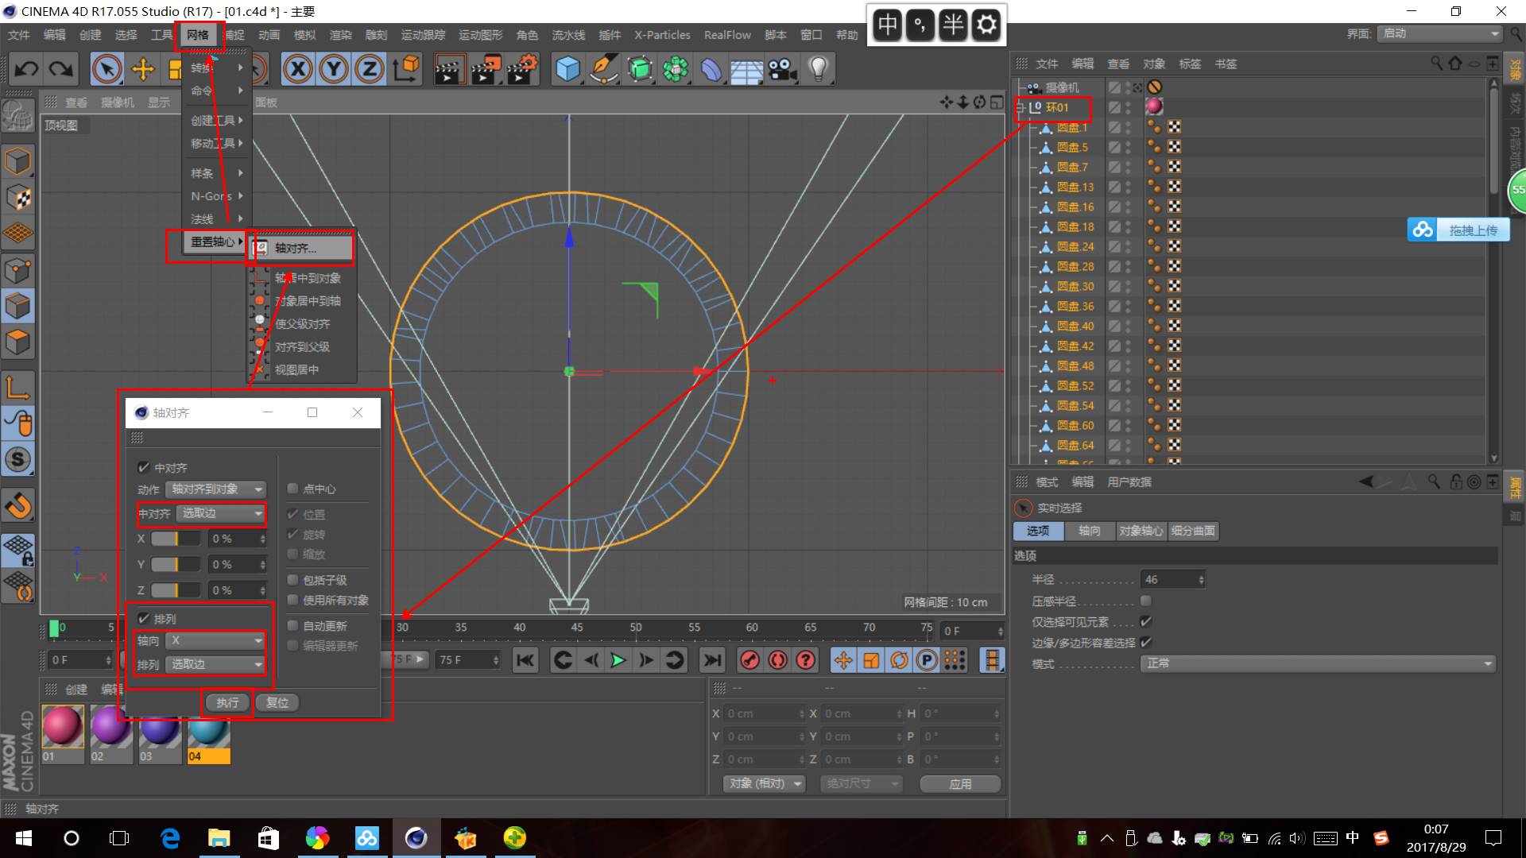Click the camera object icon
The image size is (1526, 858).
782,69
